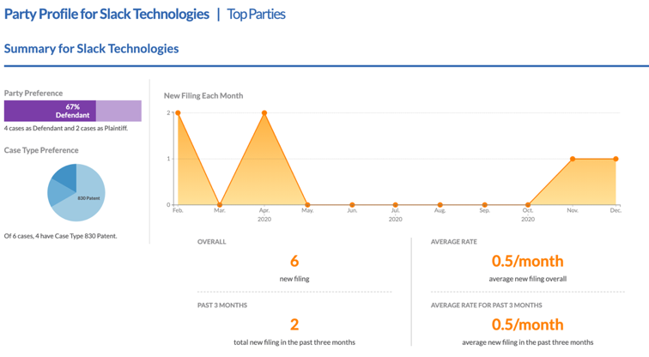Viewport: 649px width, 357px height.
Task: Click 'Of 6 cases, 4 have Case Type 830 Patent' text
Action: [x=60, y=236]
